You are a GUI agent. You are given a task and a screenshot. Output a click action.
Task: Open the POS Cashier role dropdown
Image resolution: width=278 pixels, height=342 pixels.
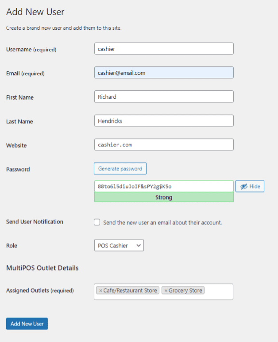pyautogui.click(x=119, y=245)
